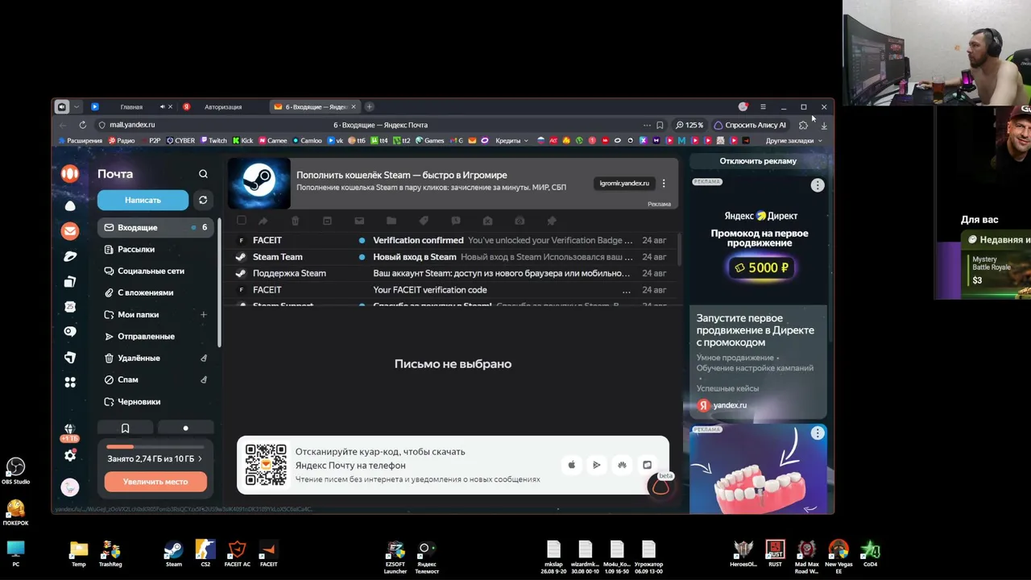Open the browser tab list dropdown

[77, 106]
